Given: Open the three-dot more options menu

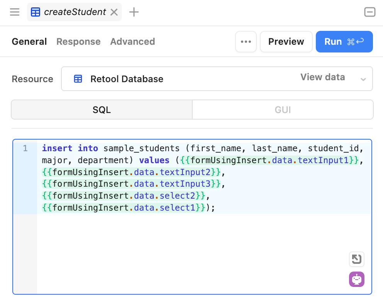Looking at the screenshot, I should pyautogui.click(x=246, y=42).
